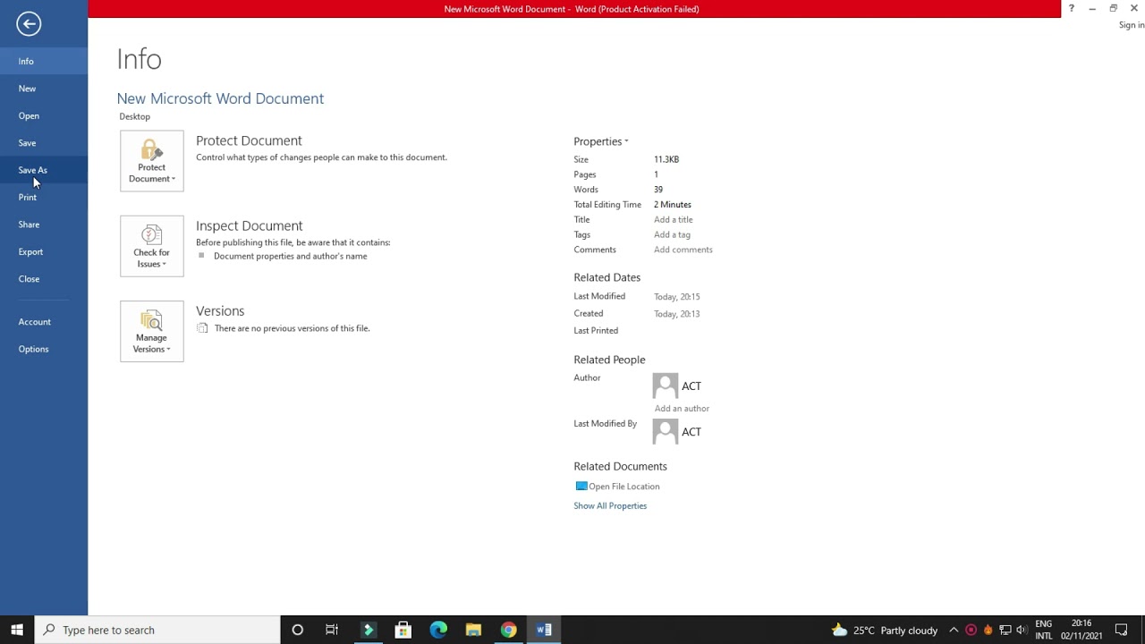Viewport: 1145px width, 644px height.
Task: Open the Account page
Action: tap(44, 322)
